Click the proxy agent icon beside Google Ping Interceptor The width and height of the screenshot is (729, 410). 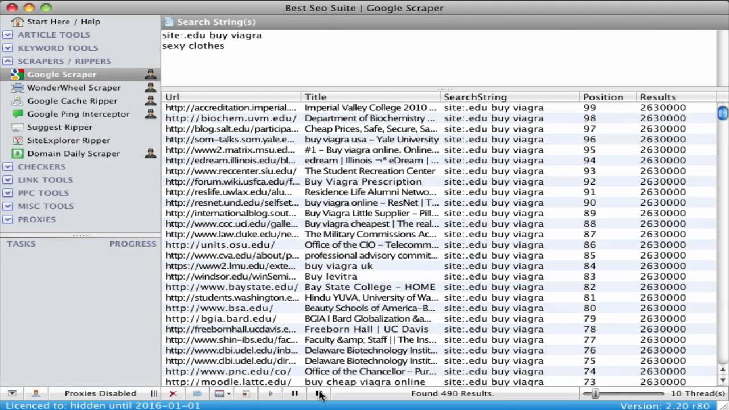150,114
